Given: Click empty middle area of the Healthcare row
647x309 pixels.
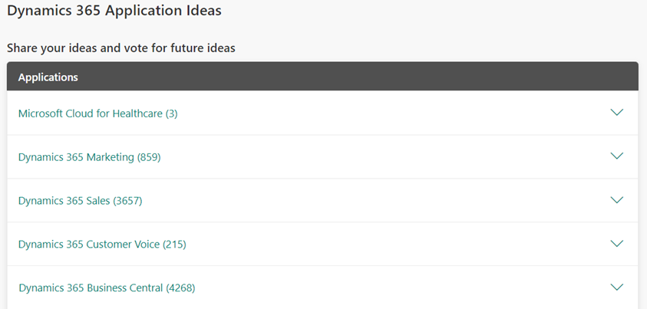Looking at the screenshot, I should point(384,113).
